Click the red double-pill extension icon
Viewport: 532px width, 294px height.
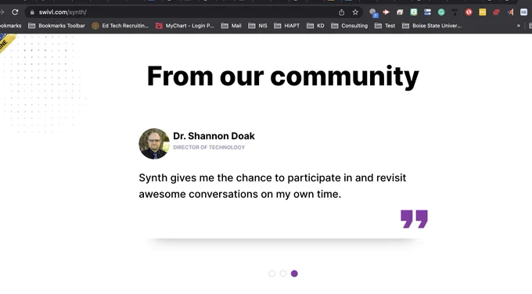pos(496,13)
